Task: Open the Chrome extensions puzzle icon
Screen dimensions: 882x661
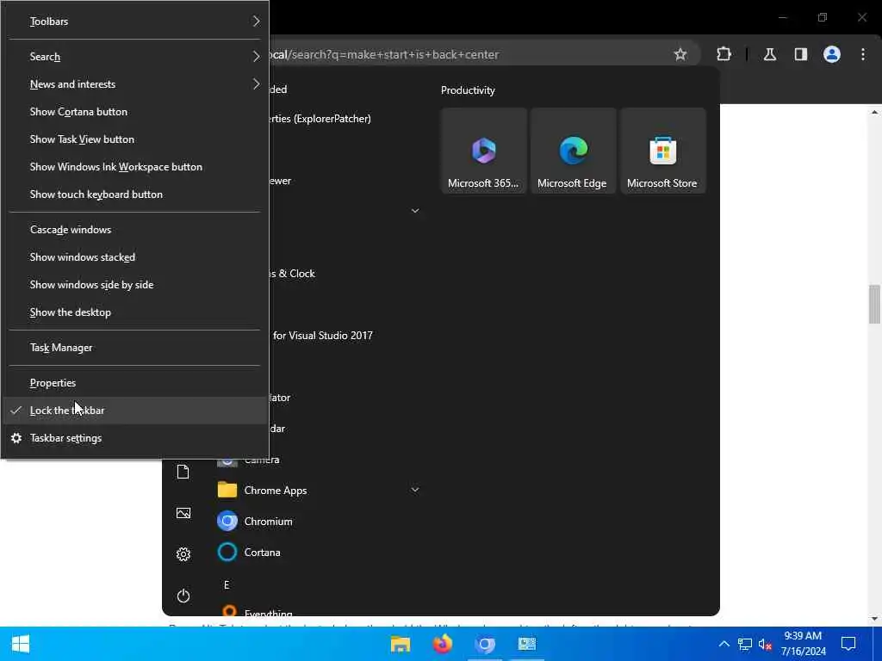Action: 724,54
